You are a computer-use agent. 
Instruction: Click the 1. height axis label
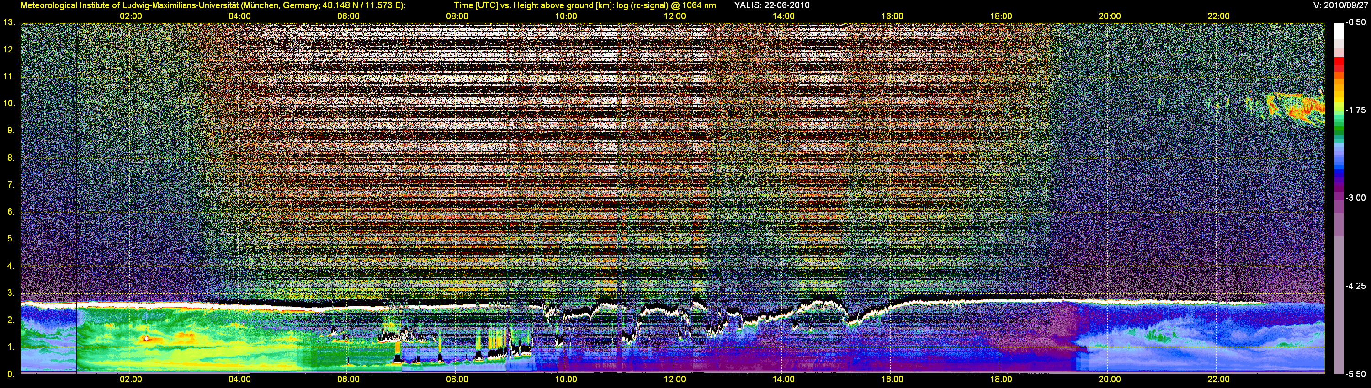click(x=11, y=346)
